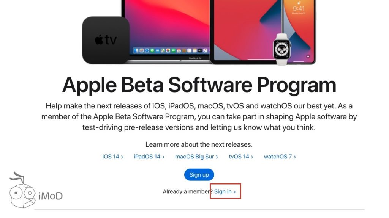Image resolution: width=389 pixels, height=218 pixels.
Task: Click the Apple TV box image
Action: click(106, 40)
